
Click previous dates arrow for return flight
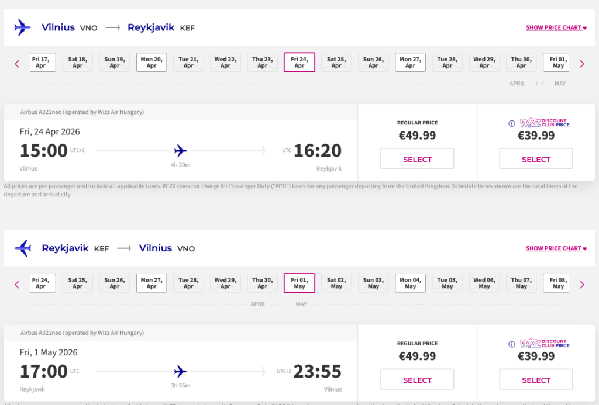pos(17,285)
